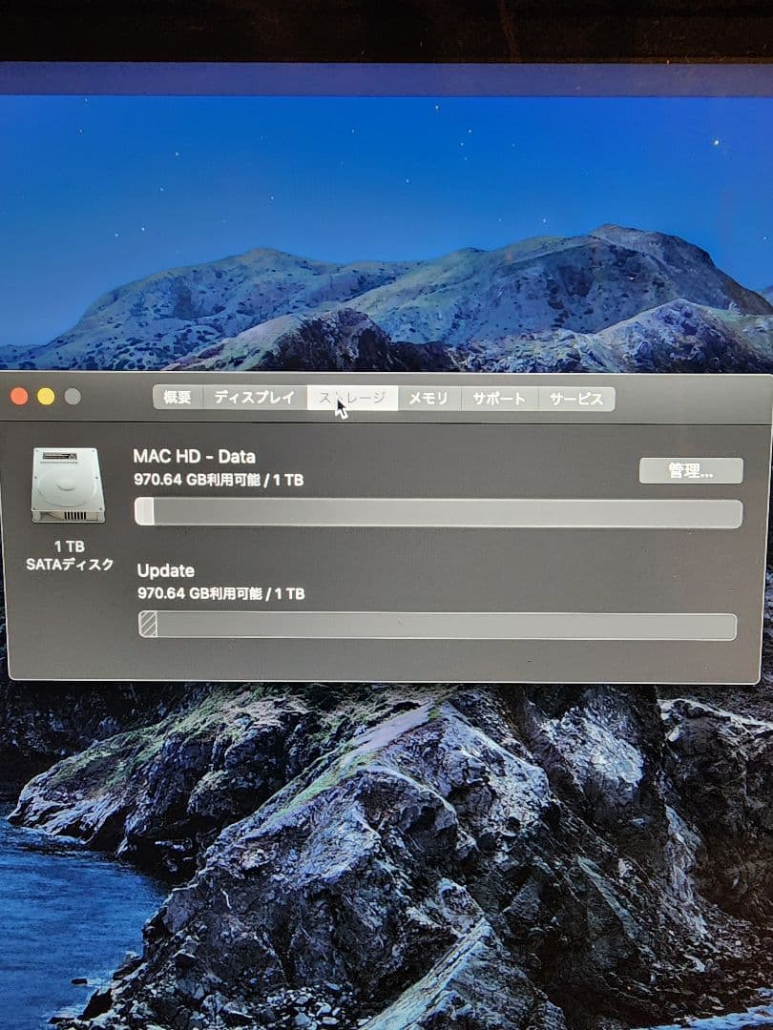Select the ストレージ (Storage) tab
Screen dimensions: 773x1030
[x=353, y=399]
